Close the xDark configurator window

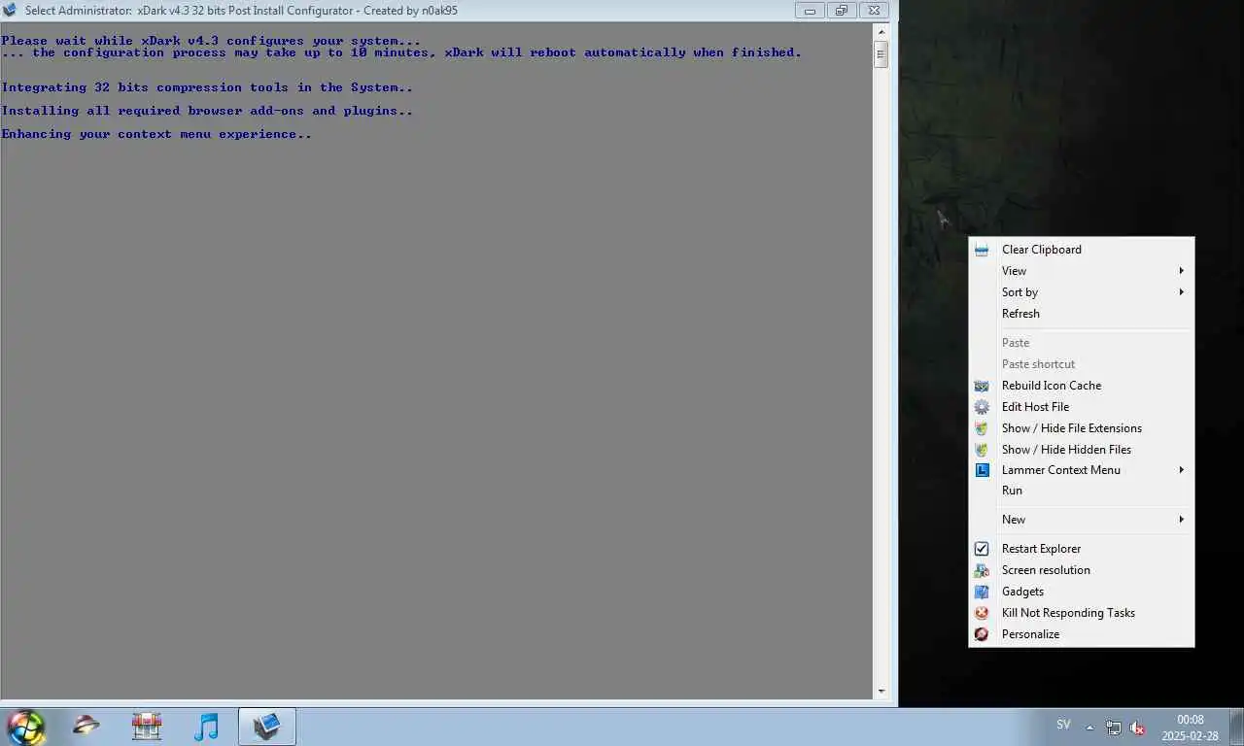pos(874,11)
